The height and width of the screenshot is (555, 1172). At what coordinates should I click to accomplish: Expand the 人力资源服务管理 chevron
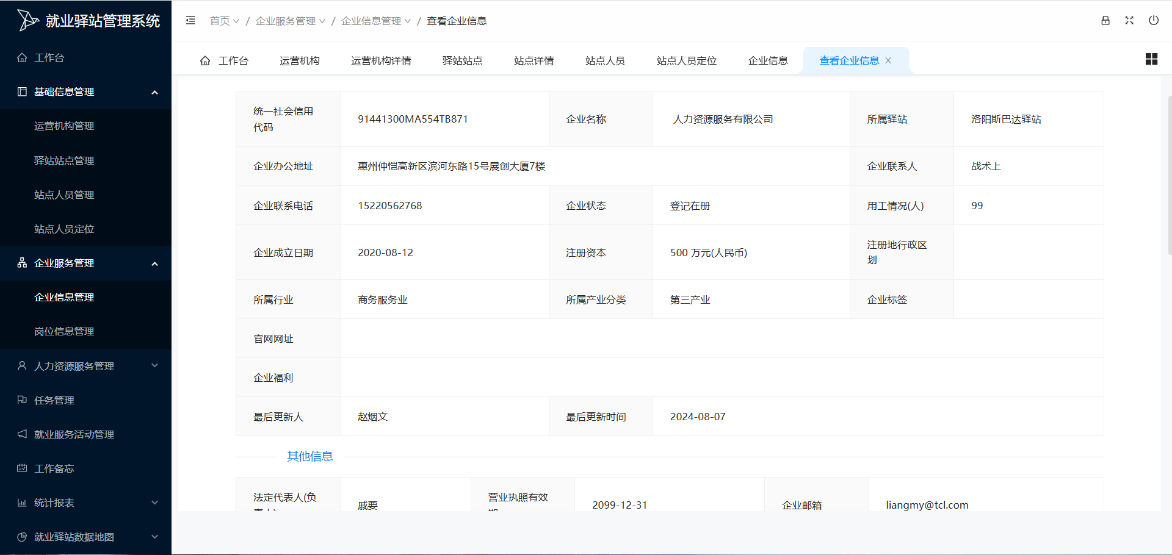coord(154,365)
